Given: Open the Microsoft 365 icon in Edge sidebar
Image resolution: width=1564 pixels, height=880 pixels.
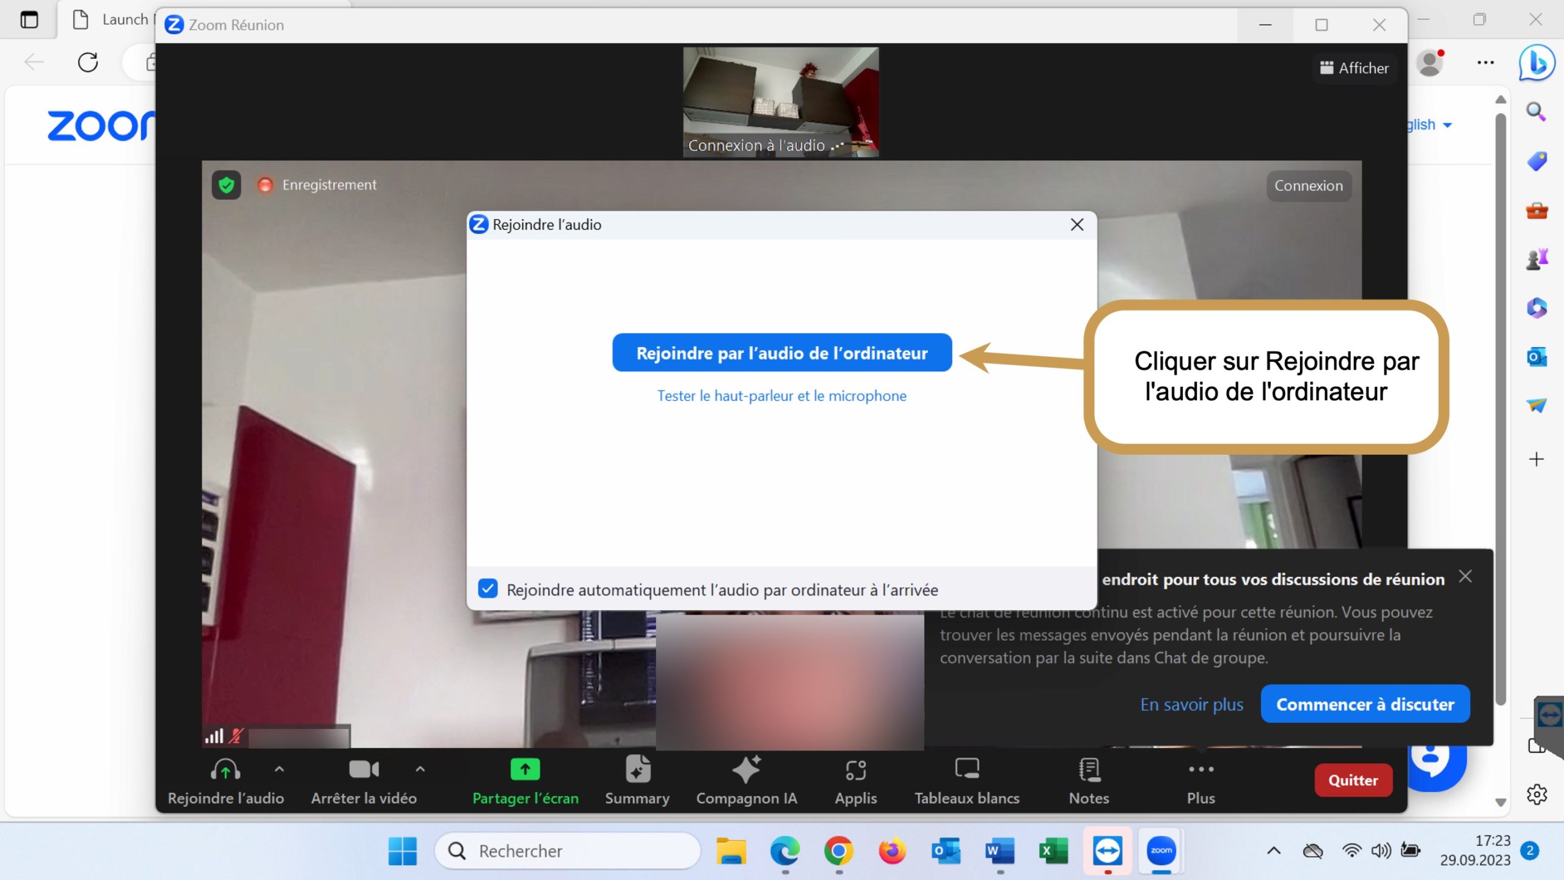Looking at the screenshot, I should coord(1537,307).
